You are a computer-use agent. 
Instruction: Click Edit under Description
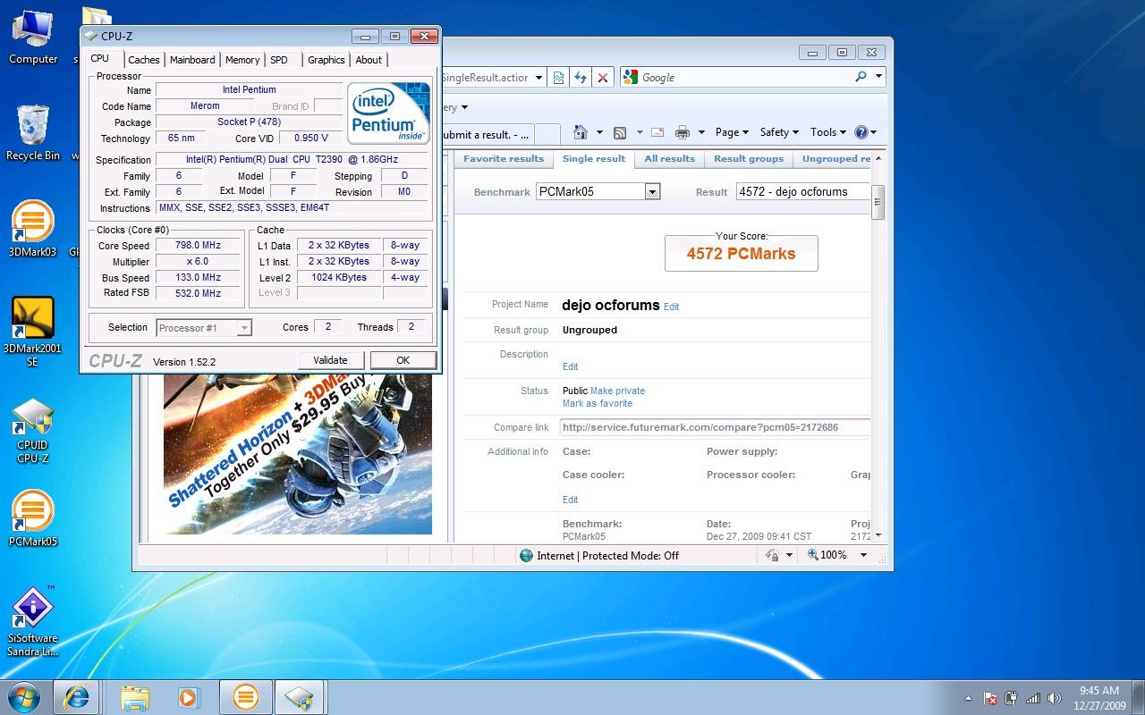coord(570,366)
